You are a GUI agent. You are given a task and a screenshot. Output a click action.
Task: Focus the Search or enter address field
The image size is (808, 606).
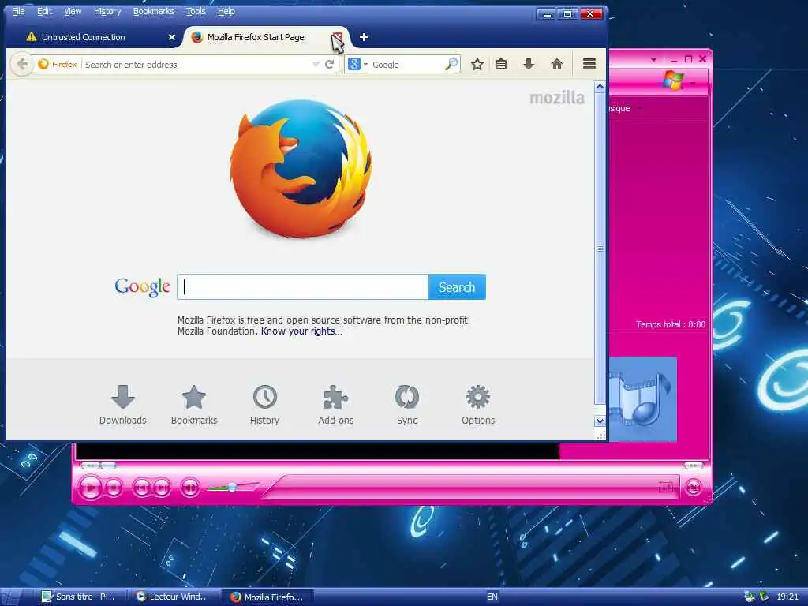click(196, 65)
